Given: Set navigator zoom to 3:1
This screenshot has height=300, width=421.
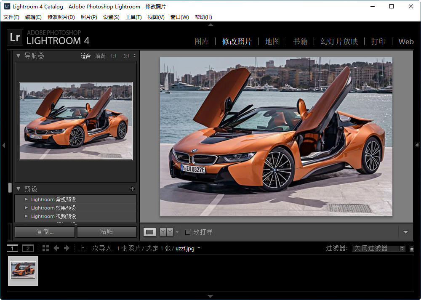Looking at the screenshot, I should (126, 56).
